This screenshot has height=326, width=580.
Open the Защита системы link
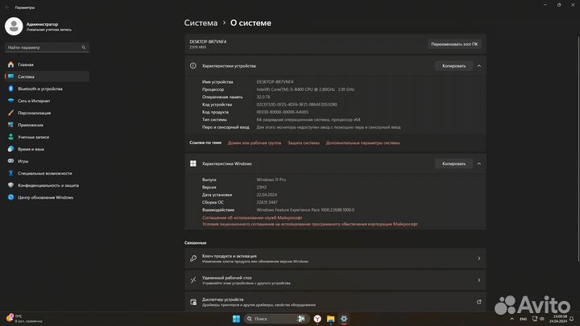304,142
